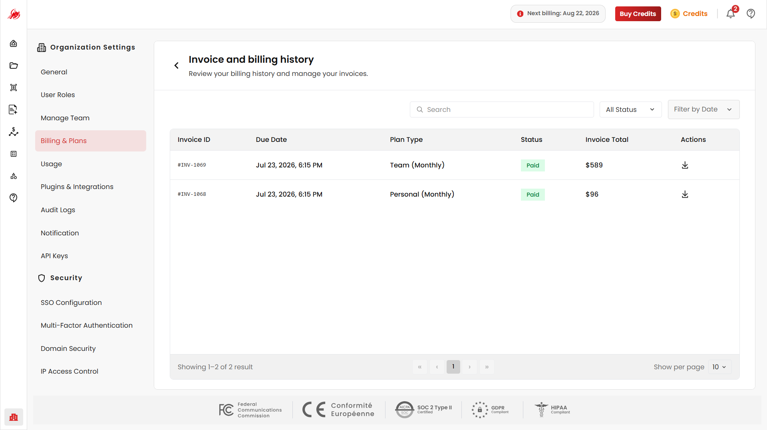Open the Home icon in left rail
This screenshot has height=430, width=767.
(x=14, y=43)
